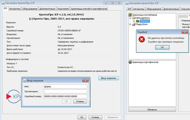Click the certificate storages icon
This screenshot has height=120, width=190.
[130, 62]
